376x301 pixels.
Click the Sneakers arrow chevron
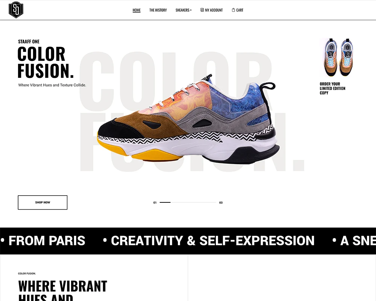point(191,10)
